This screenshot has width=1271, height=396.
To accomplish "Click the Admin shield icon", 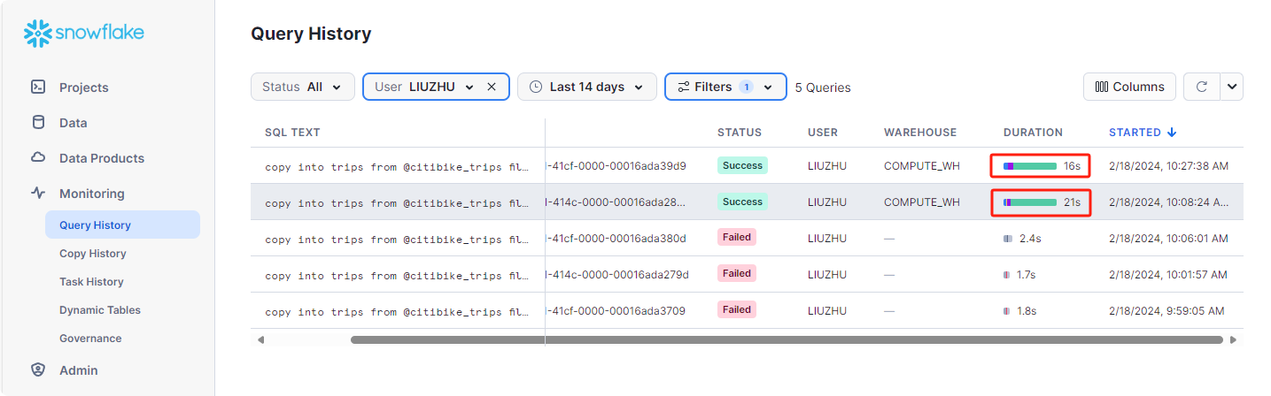I will click(38, 370).
